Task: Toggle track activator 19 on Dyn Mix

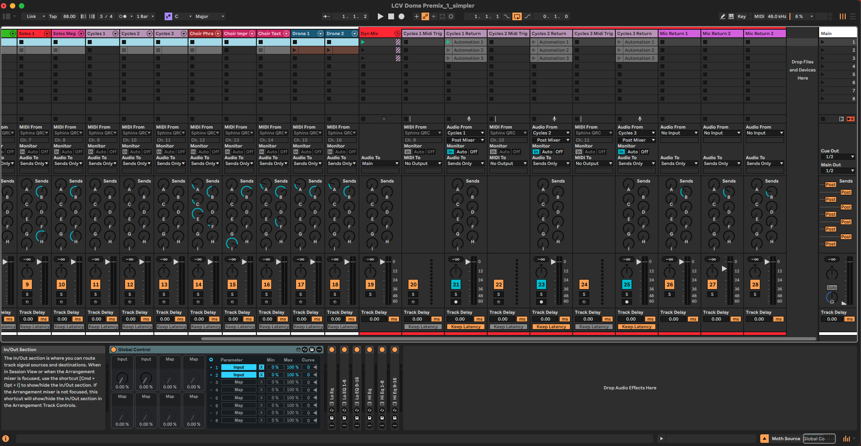Action: pos(370,285)
